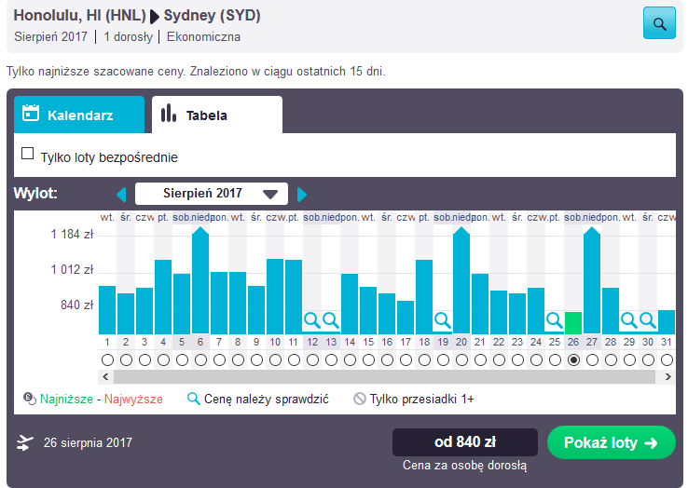Click the '1 012 zł' axis label

click(x=73, y=270)
